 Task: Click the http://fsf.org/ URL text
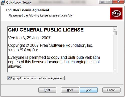23,50
